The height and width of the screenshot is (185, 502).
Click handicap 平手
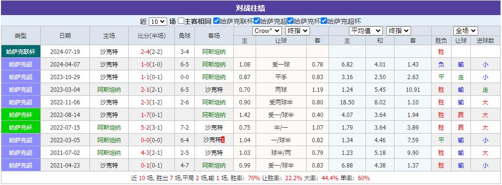click(x=281, y=77)
